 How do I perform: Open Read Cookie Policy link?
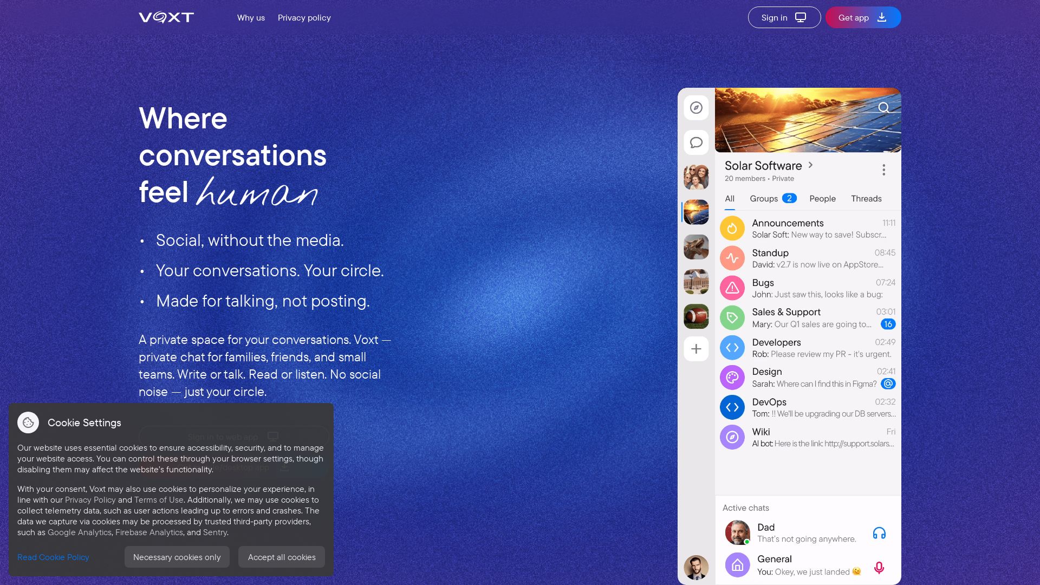(53, 557)
